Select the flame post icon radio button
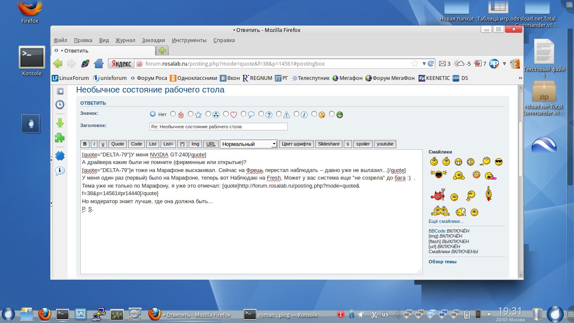574x323 pixels. pyautogui.click(x=173, y=114)
